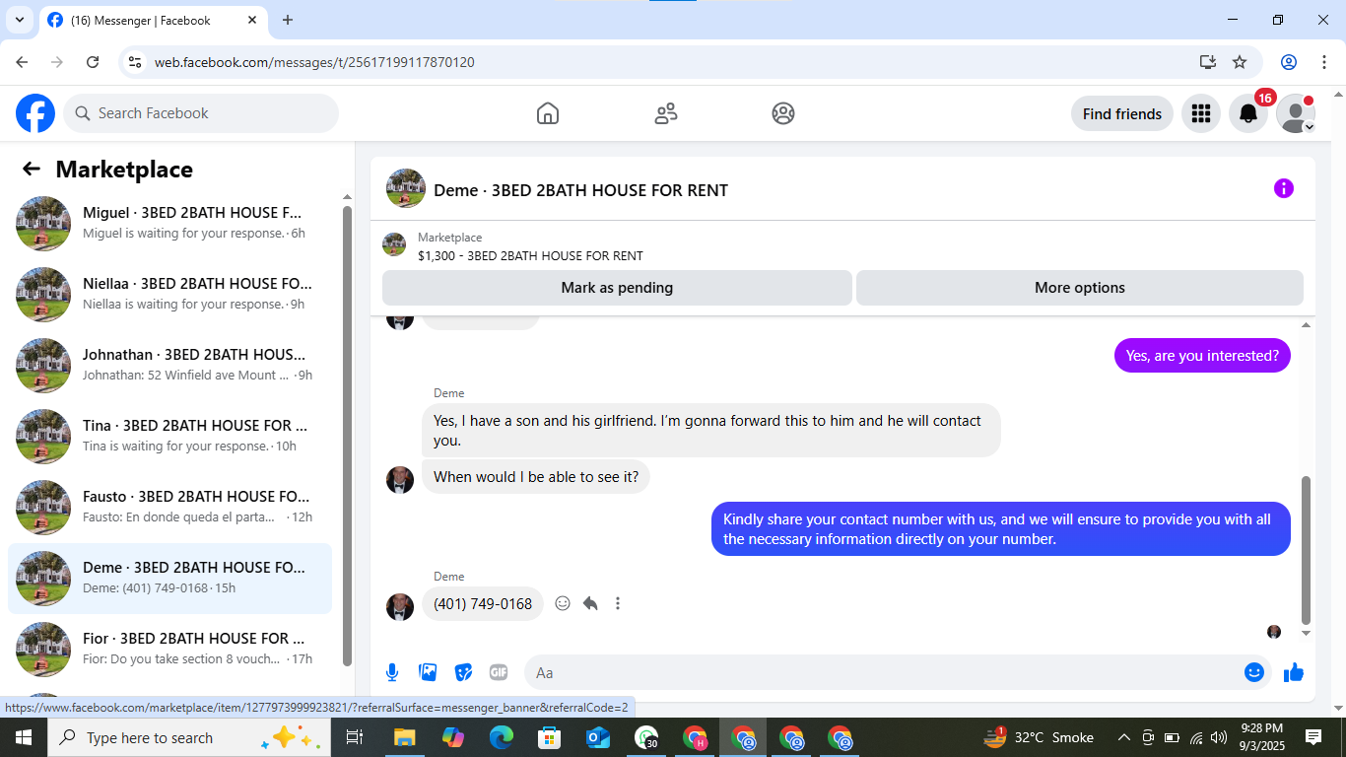
Task: Click the "Yes, are you interested?" message
Action: coord(1202,356)
